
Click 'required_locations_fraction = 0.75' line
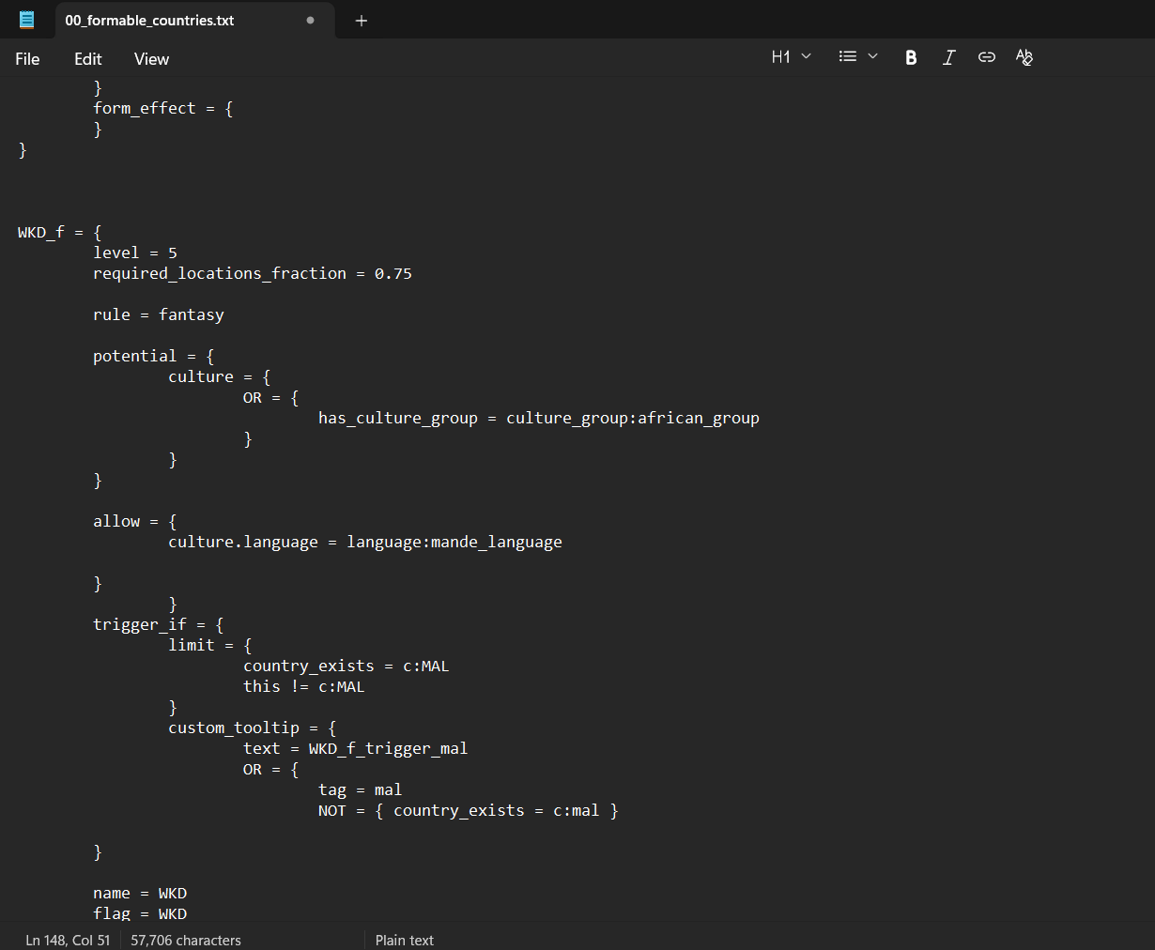click(x=253, y=273)
